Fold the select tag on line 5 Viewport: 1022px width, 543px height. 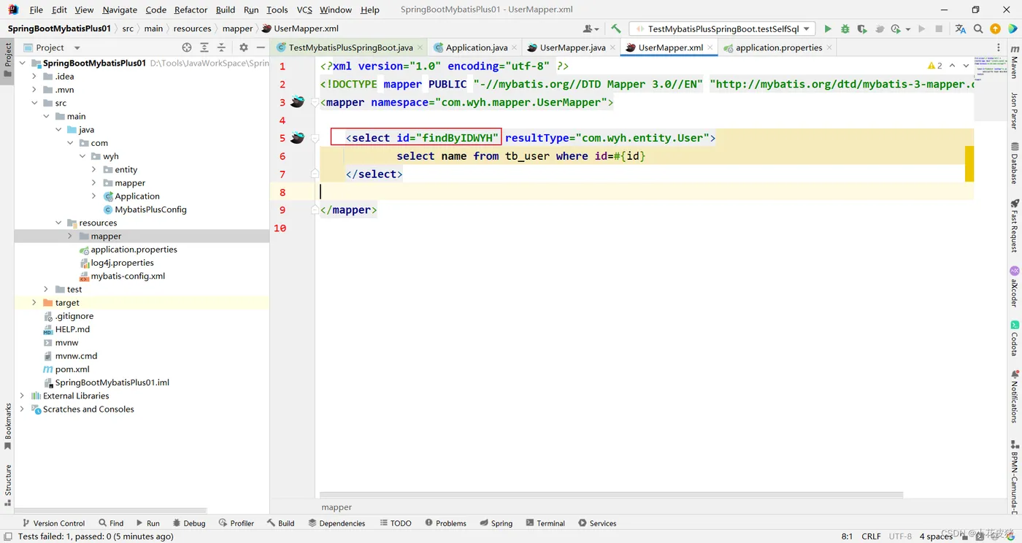tap(315, 138)
